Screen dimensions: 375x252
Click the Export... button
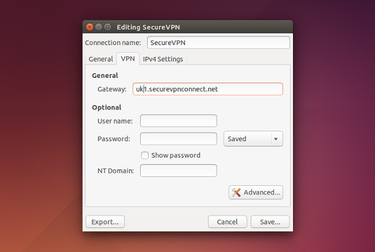105,222
